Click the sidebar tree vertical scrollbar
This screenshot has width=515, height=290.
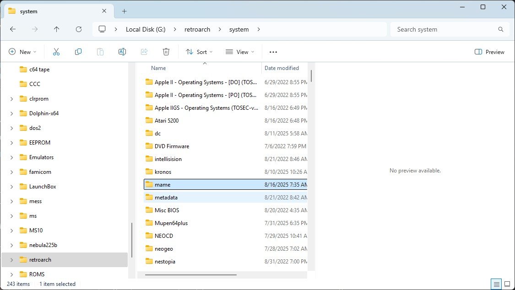click(x=132, y=240)
